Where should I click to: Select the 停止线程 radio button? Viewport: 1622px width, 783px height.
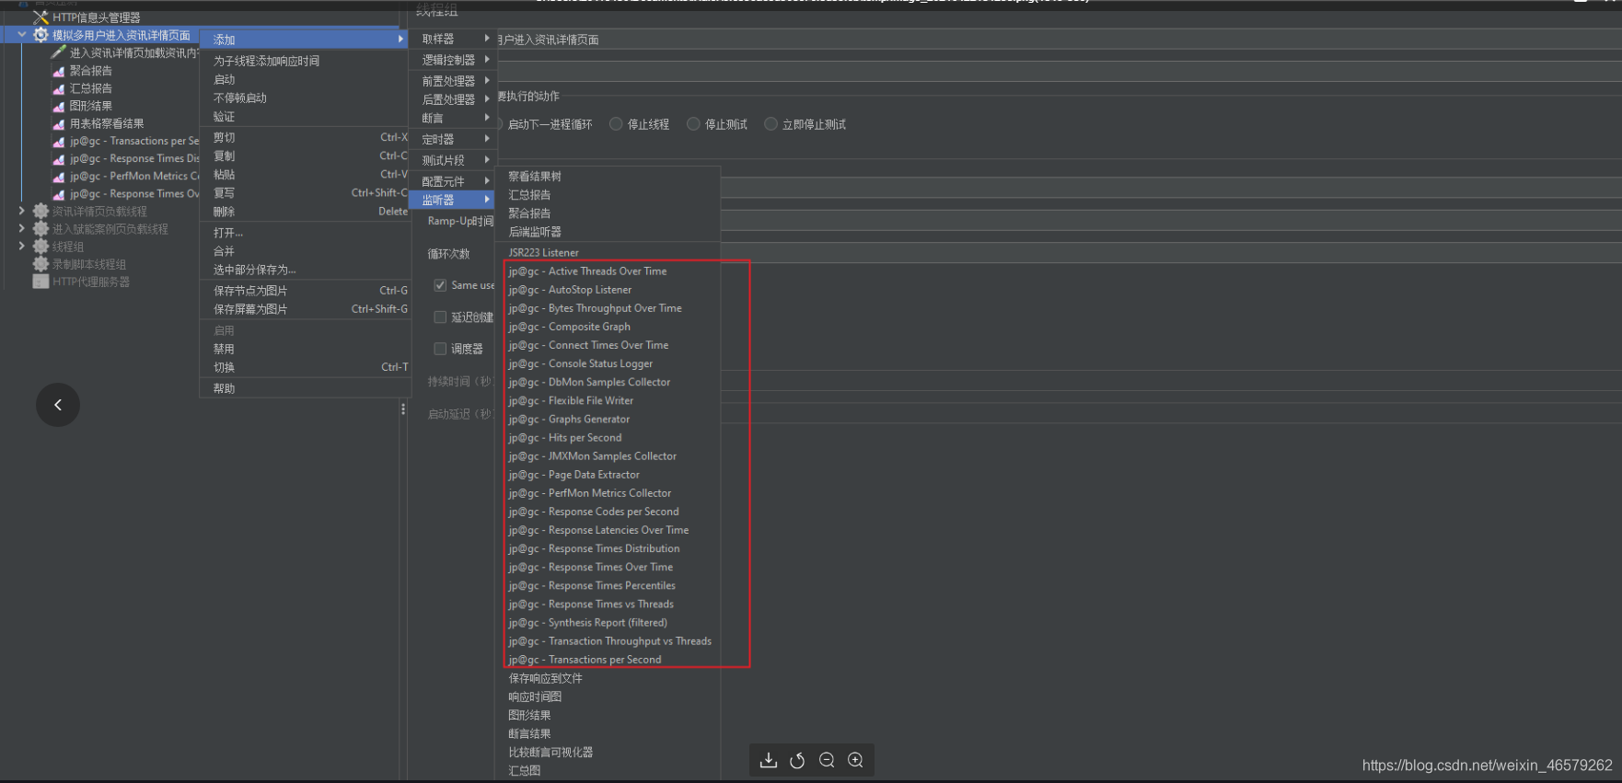[x=616, y=124]
